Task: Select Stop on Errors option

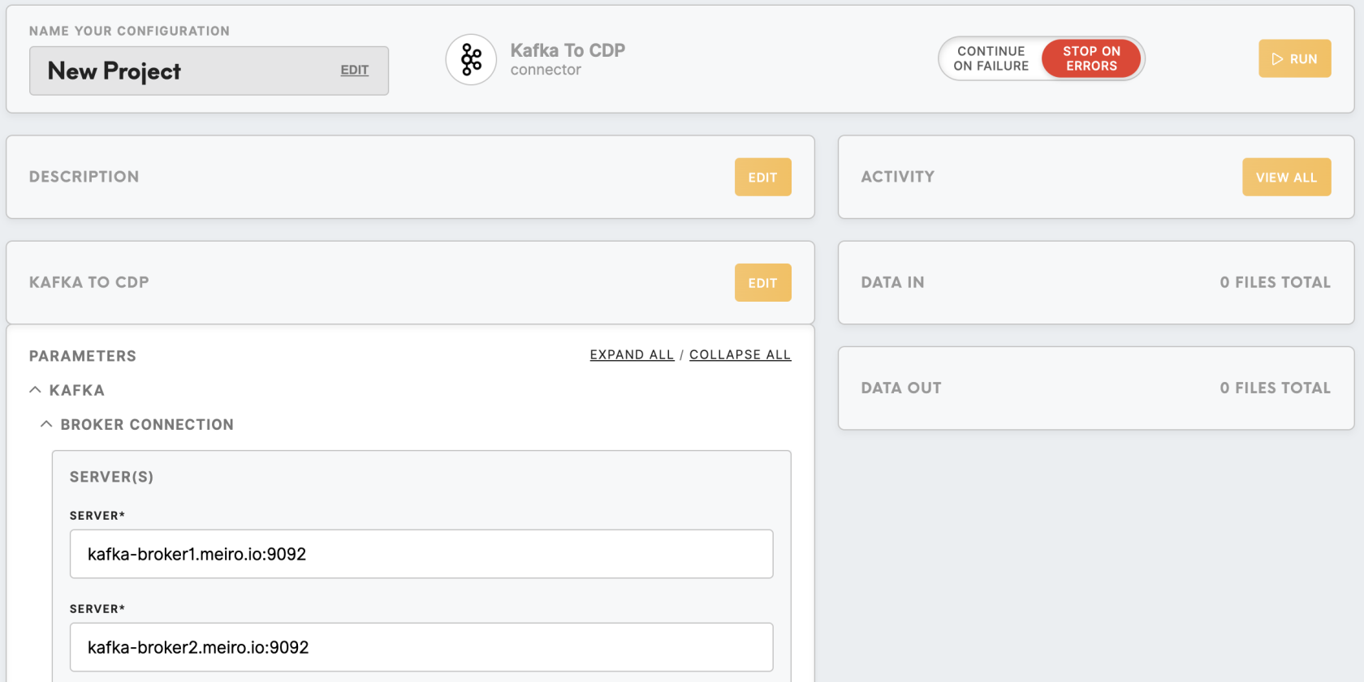Action: pyautogui.click(x=1091, y=58)
